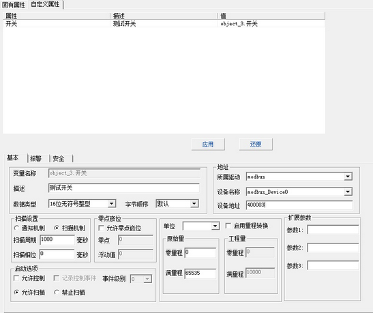Click the 工程量 零量程 field
The image size is (373, 313).
tap(260, 252)
